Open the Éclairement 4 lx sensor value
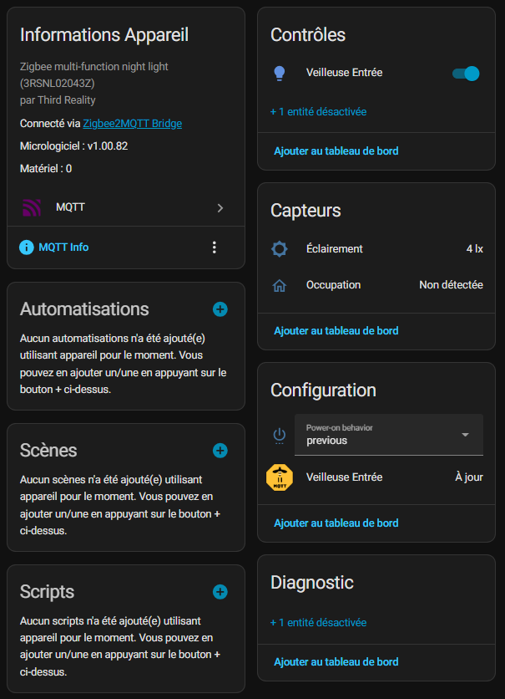This screenshot has width=505, height=699. point(474,249)
